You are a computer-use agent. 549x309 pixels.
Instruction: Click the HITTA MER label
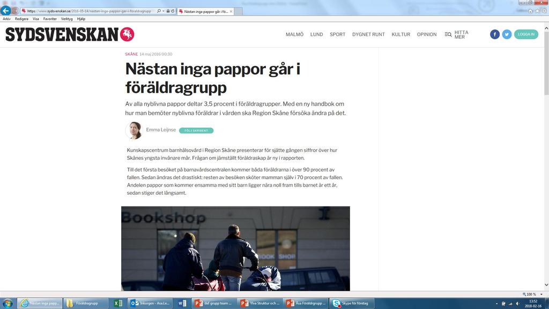point(461,34)
